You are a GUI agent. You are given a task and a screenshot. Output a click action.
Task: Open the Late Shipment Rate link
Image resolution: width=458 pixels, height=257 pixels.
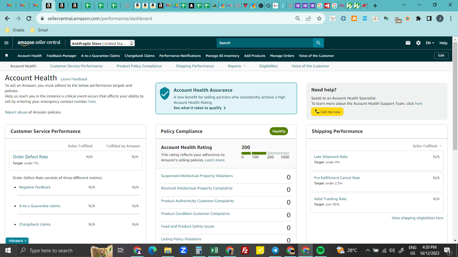[x=331, y=157]
